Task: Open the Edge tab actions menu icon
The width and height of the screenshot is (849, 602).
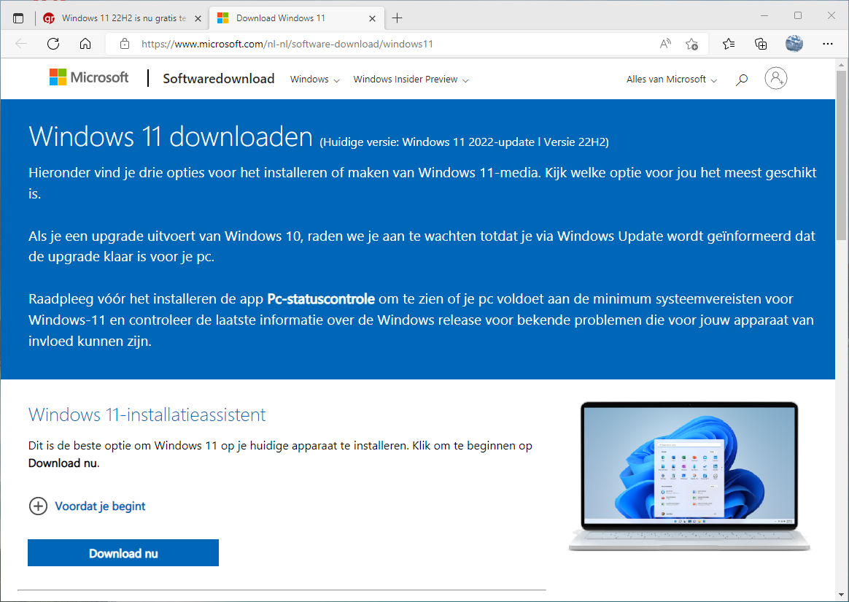Action: pyautogui.click(x=18, y=18)
